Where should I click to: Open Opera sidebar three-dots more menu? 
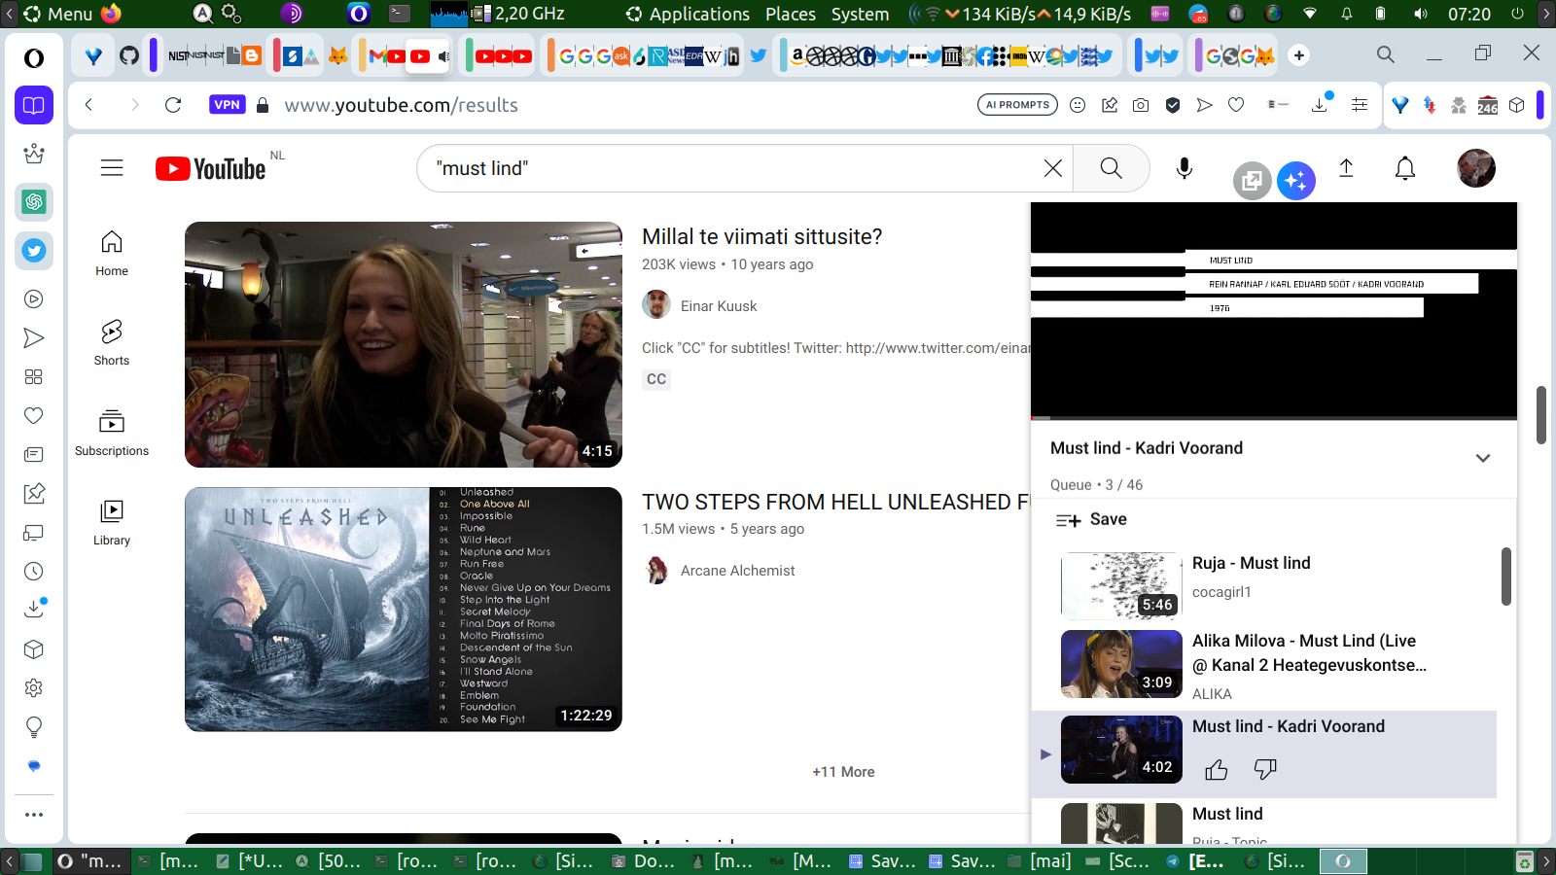click(x=34, y=815)
